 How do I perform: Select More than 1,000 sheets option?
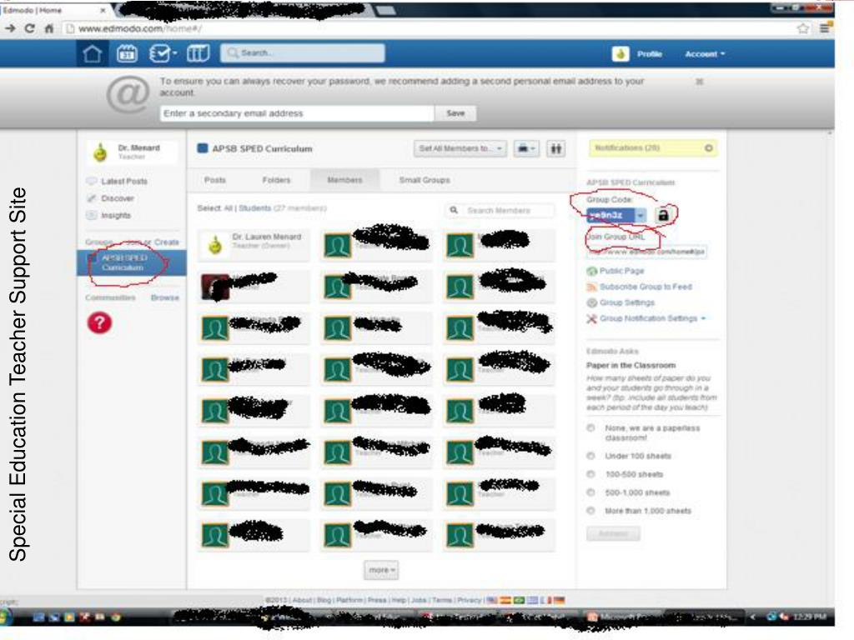(x=591, y=511)
